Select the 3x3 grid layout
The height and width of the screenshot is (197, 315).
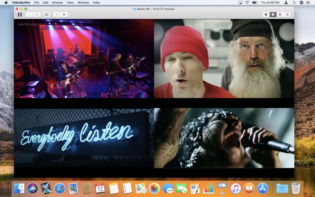coord(280,15)
